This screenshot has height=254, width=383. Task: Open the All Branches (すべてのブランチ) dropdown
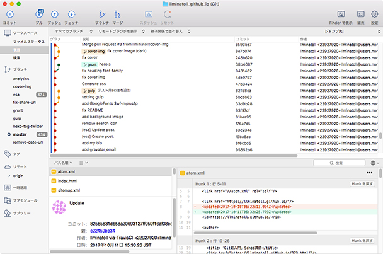click(x=74, y=32)
